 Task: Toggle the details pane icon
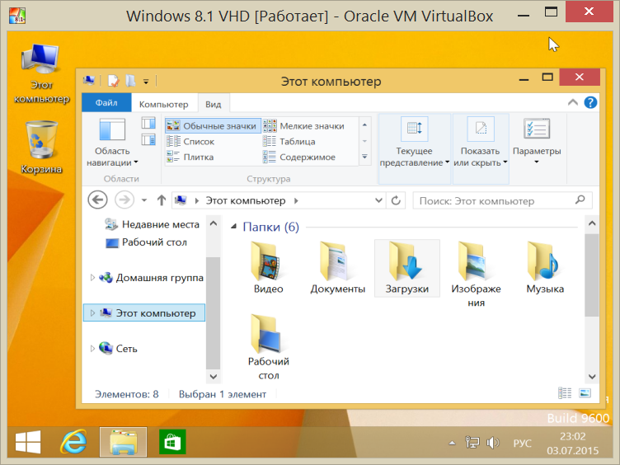click(x=148, y=139)
